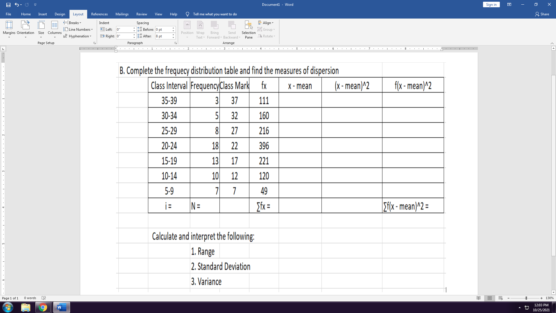Open the Selection Pane

tap(248, 29)
